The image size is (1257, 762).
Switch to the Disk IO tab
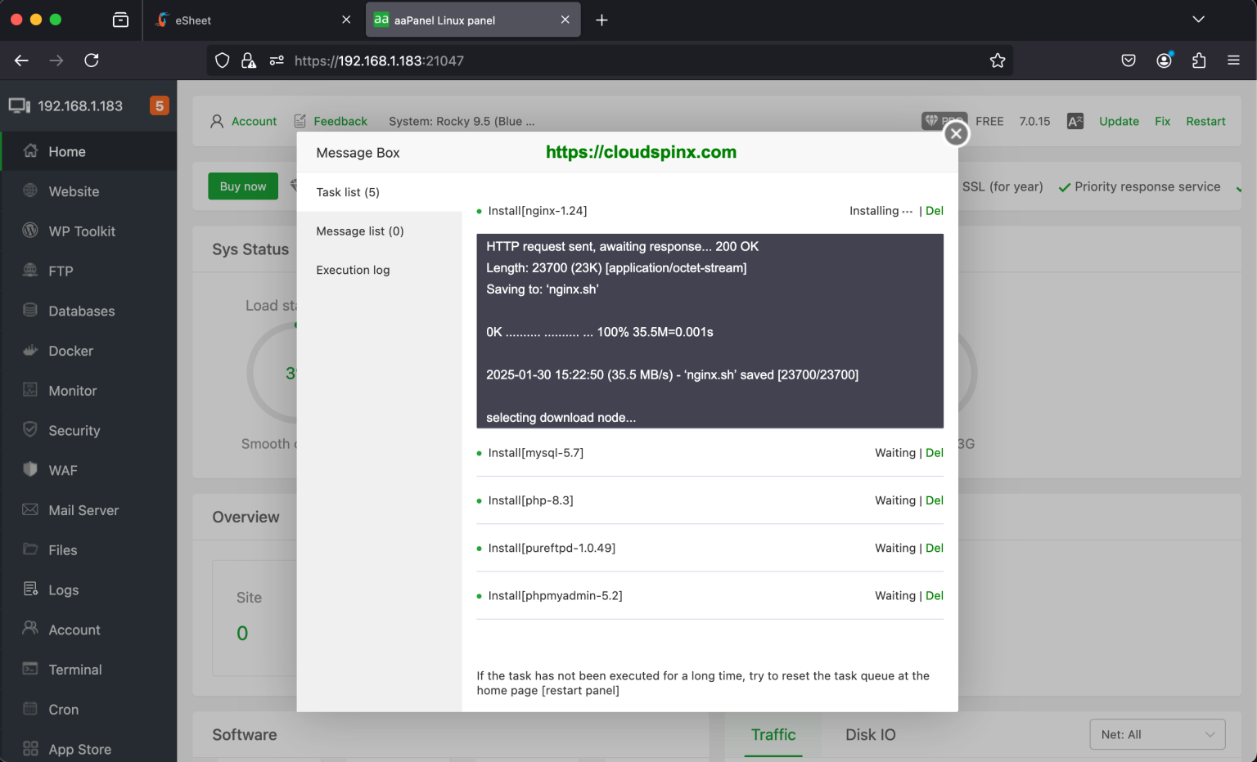(870, 734)
